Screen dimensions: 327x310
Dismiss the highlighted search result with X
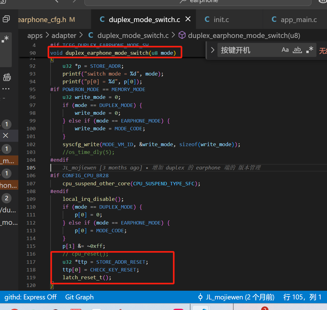(6, 136)
